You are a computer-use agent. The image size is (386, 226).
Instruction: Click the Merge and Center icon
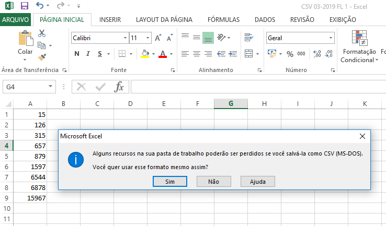click(x=248, y=54)
